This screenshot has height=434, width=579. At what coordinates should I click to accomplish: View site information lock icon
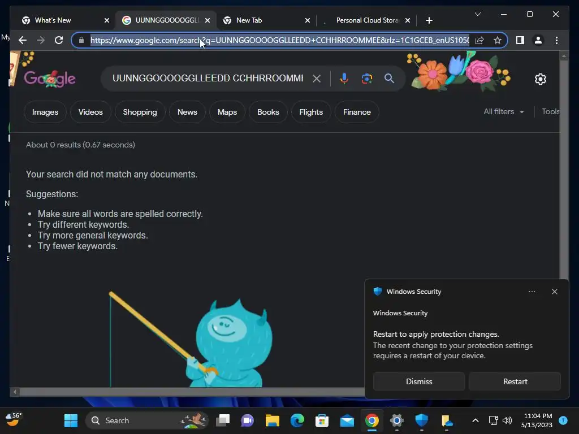[81, 40]
